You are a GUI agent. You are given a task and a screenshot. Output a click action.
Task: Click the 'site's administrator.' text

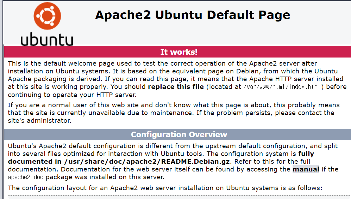(x=40, y=121)
